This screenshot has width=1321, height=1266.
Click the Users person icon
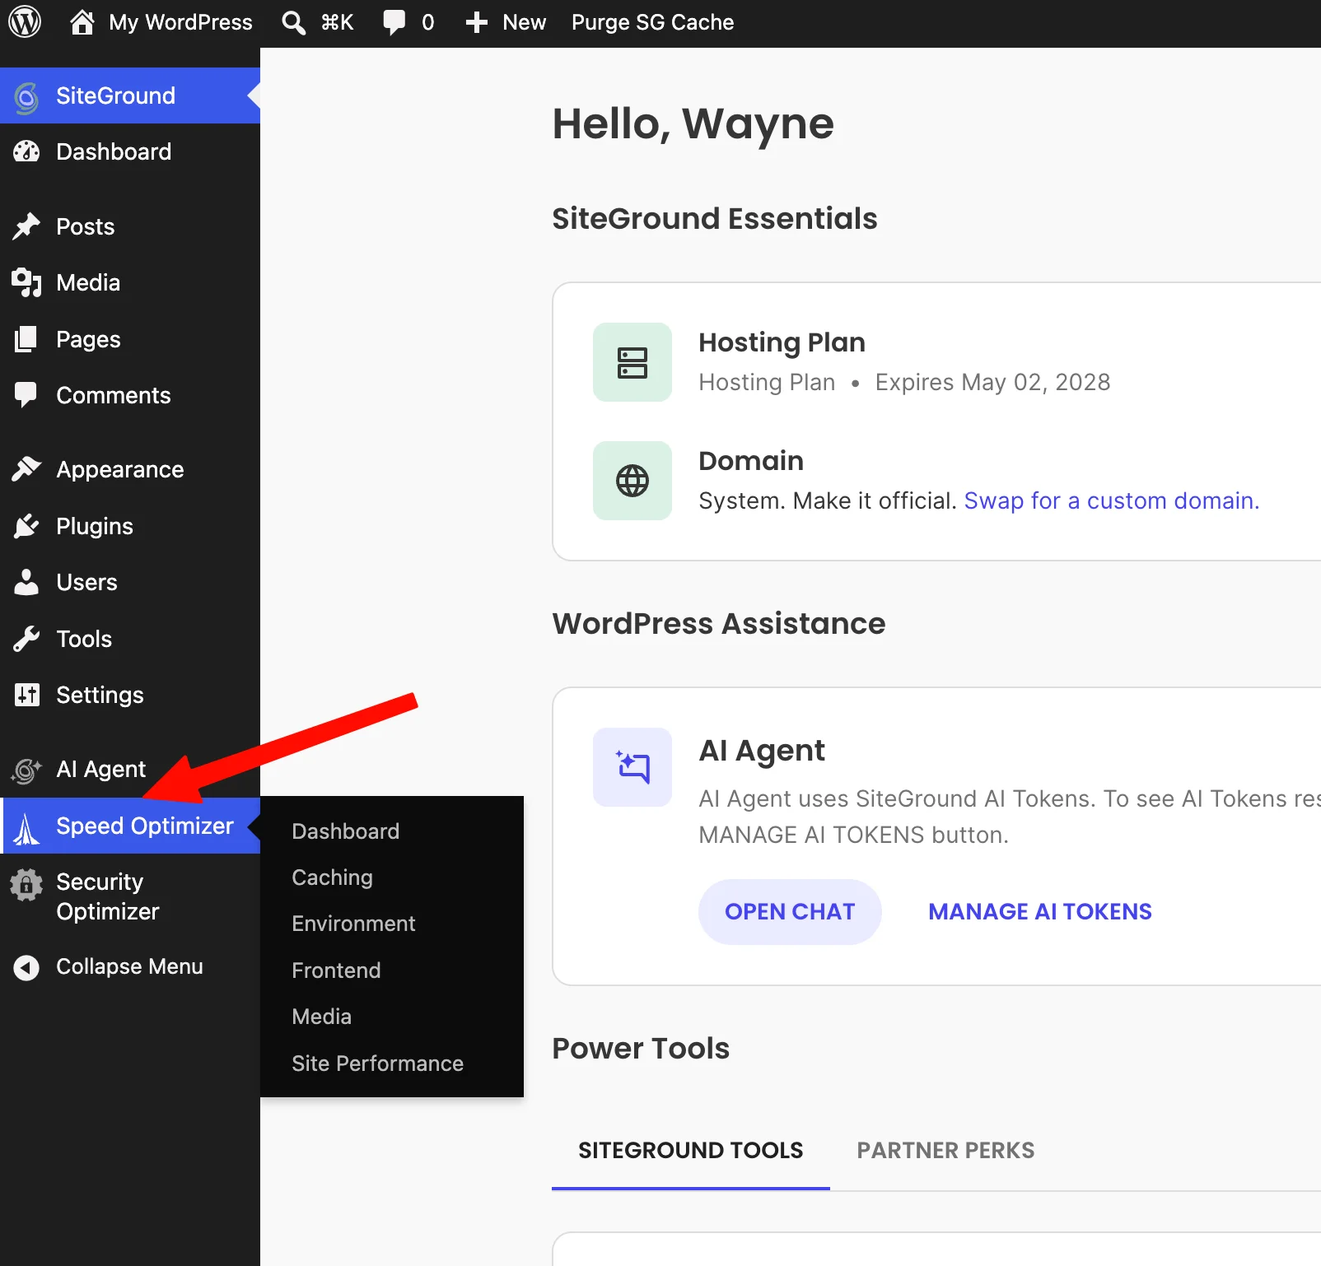pyautogui.click(x=26, y=582)
